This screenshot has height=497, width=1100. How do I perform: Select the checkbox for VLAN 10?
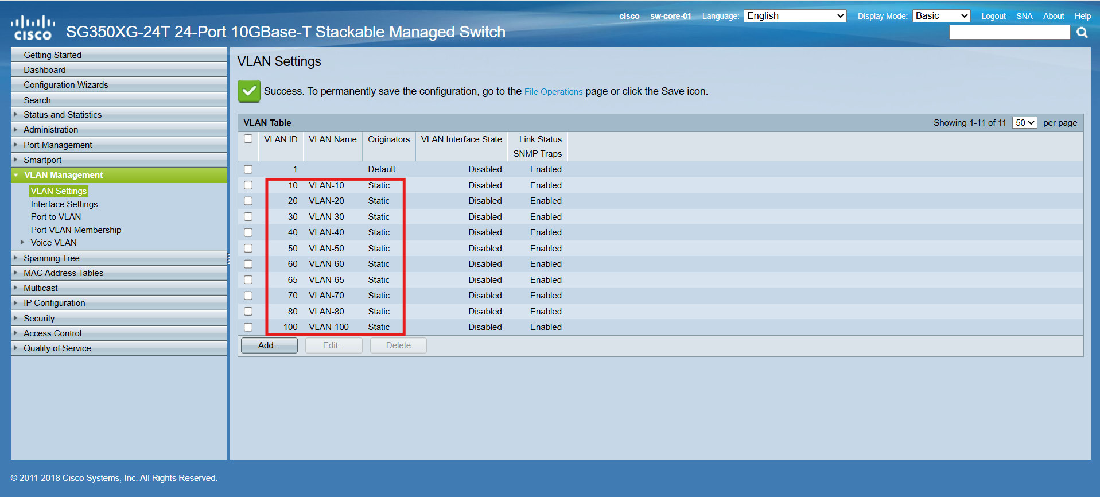248,185
